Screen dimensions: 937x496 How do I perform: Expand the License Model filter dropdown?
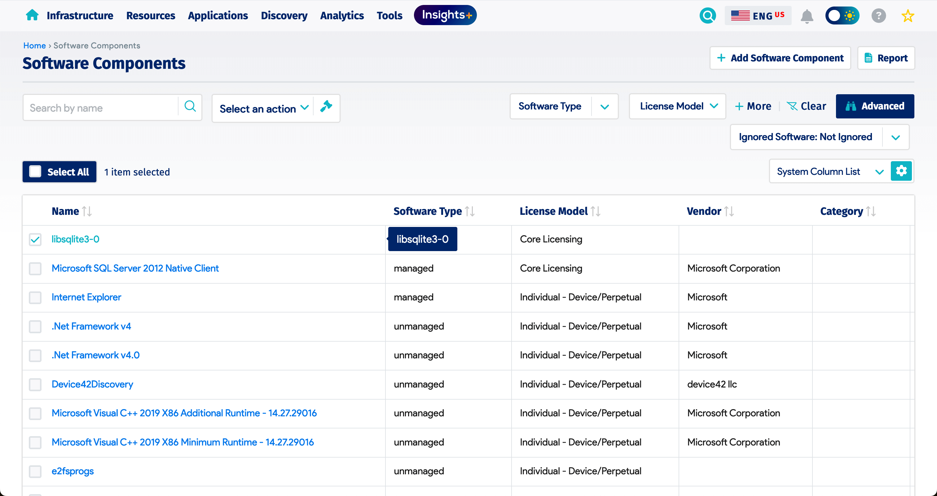pos(714,106)
